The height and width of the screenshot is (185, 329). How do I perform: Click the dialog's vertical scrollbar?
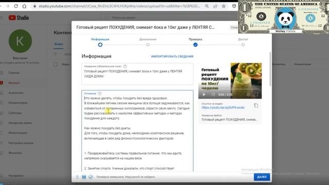tap(270, 69)
